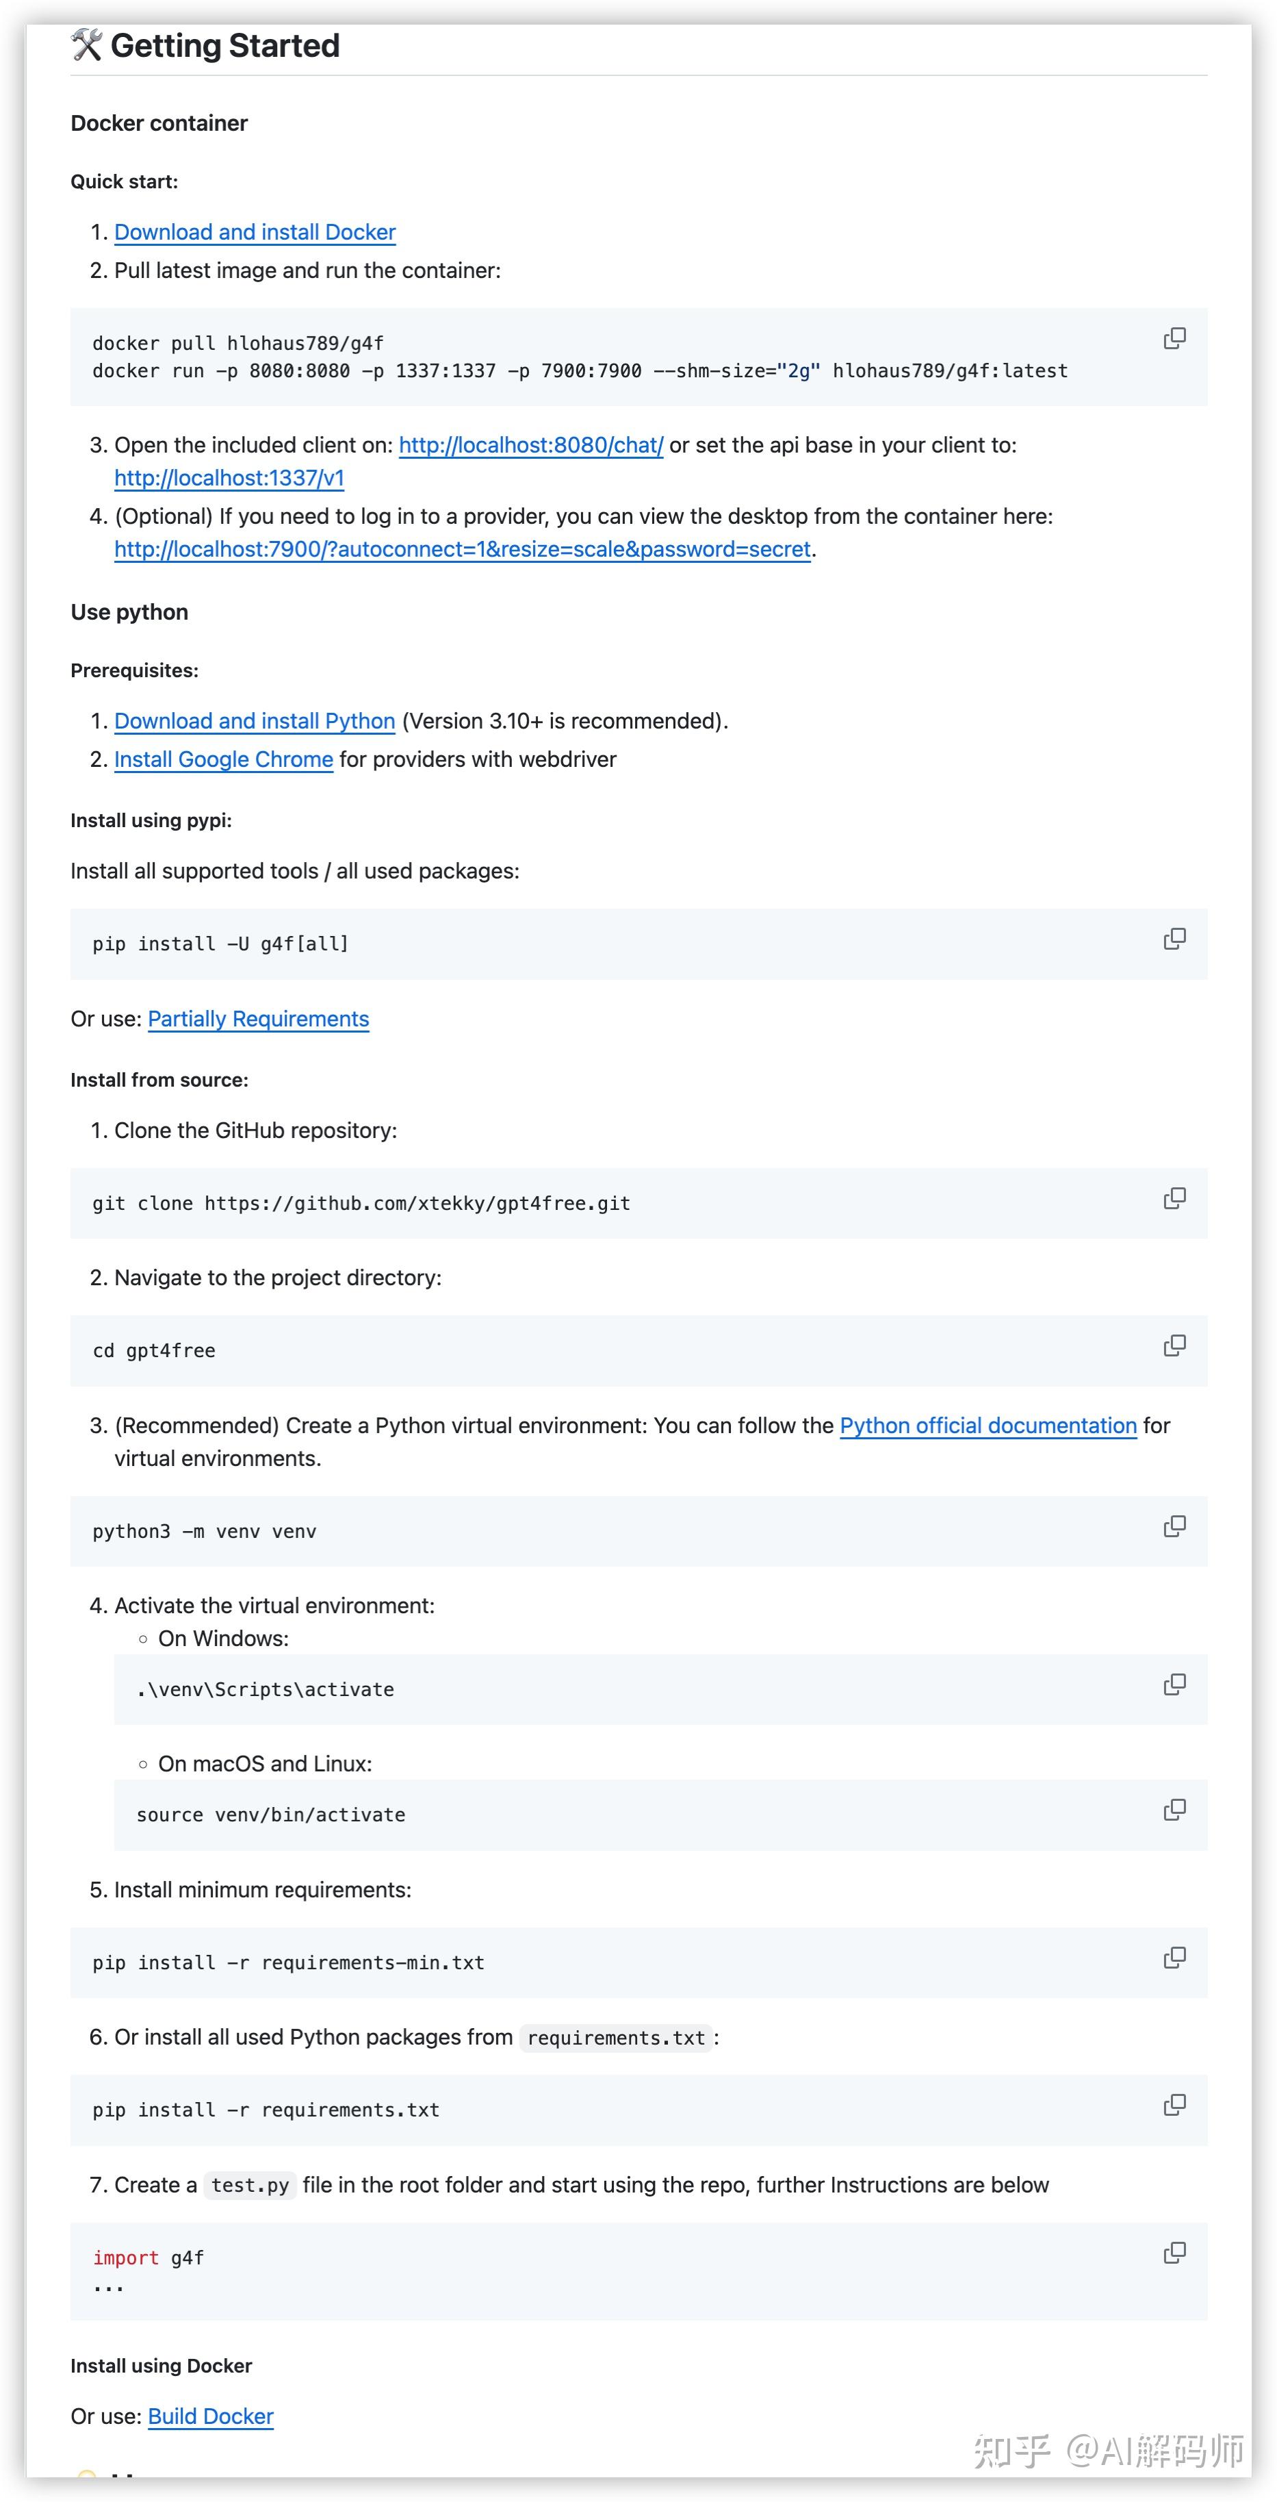Open the localhost:1337/v1 API base link

tap(230, 479)
